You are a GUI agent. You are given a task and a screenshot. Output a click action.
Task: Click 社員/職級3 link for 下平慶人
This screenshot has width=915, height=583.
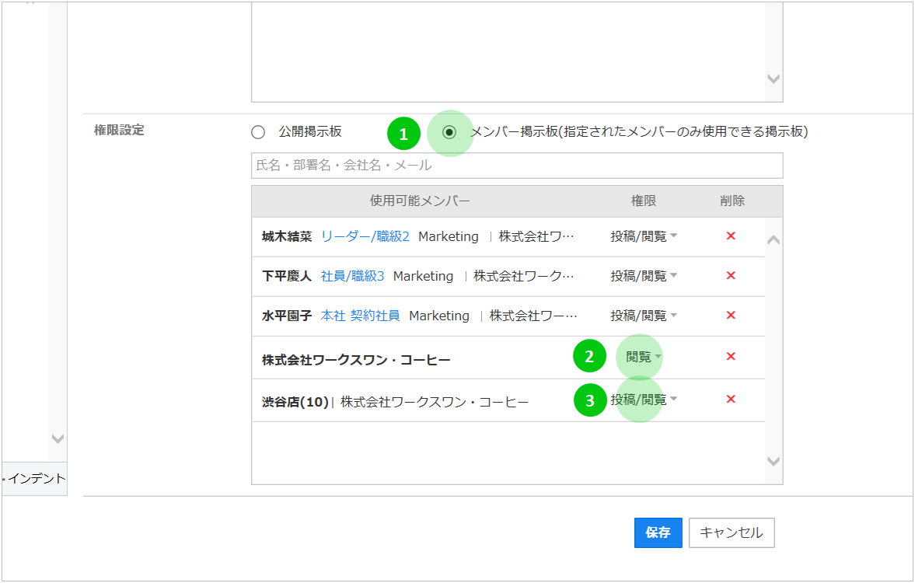click(x=352, y=276)
